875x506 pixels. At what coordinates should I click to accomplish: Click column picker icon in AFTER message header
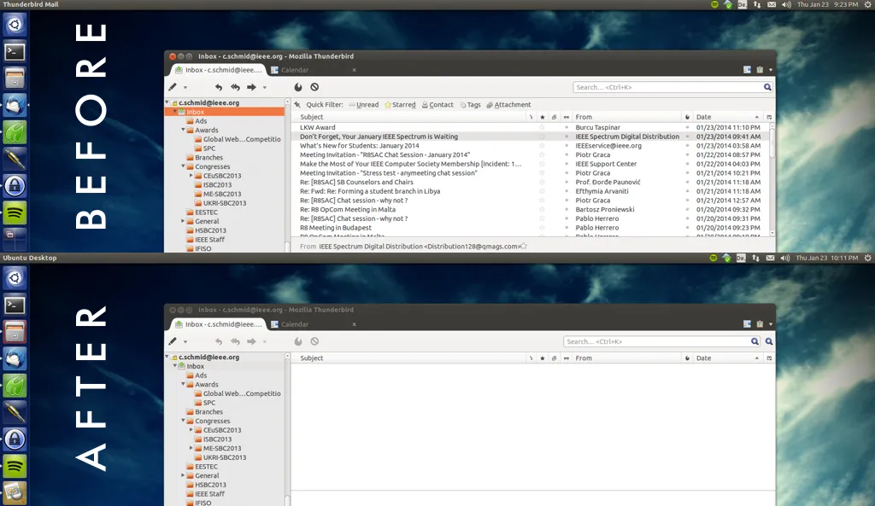pyautogui.click(x=769, y=358)
